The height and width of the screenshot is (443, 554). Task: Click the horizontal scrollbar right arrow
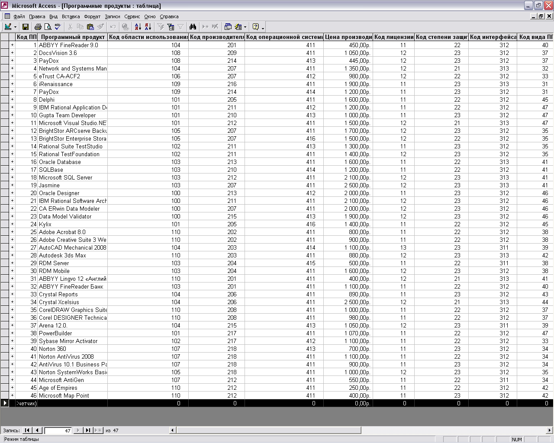point(550,430)
